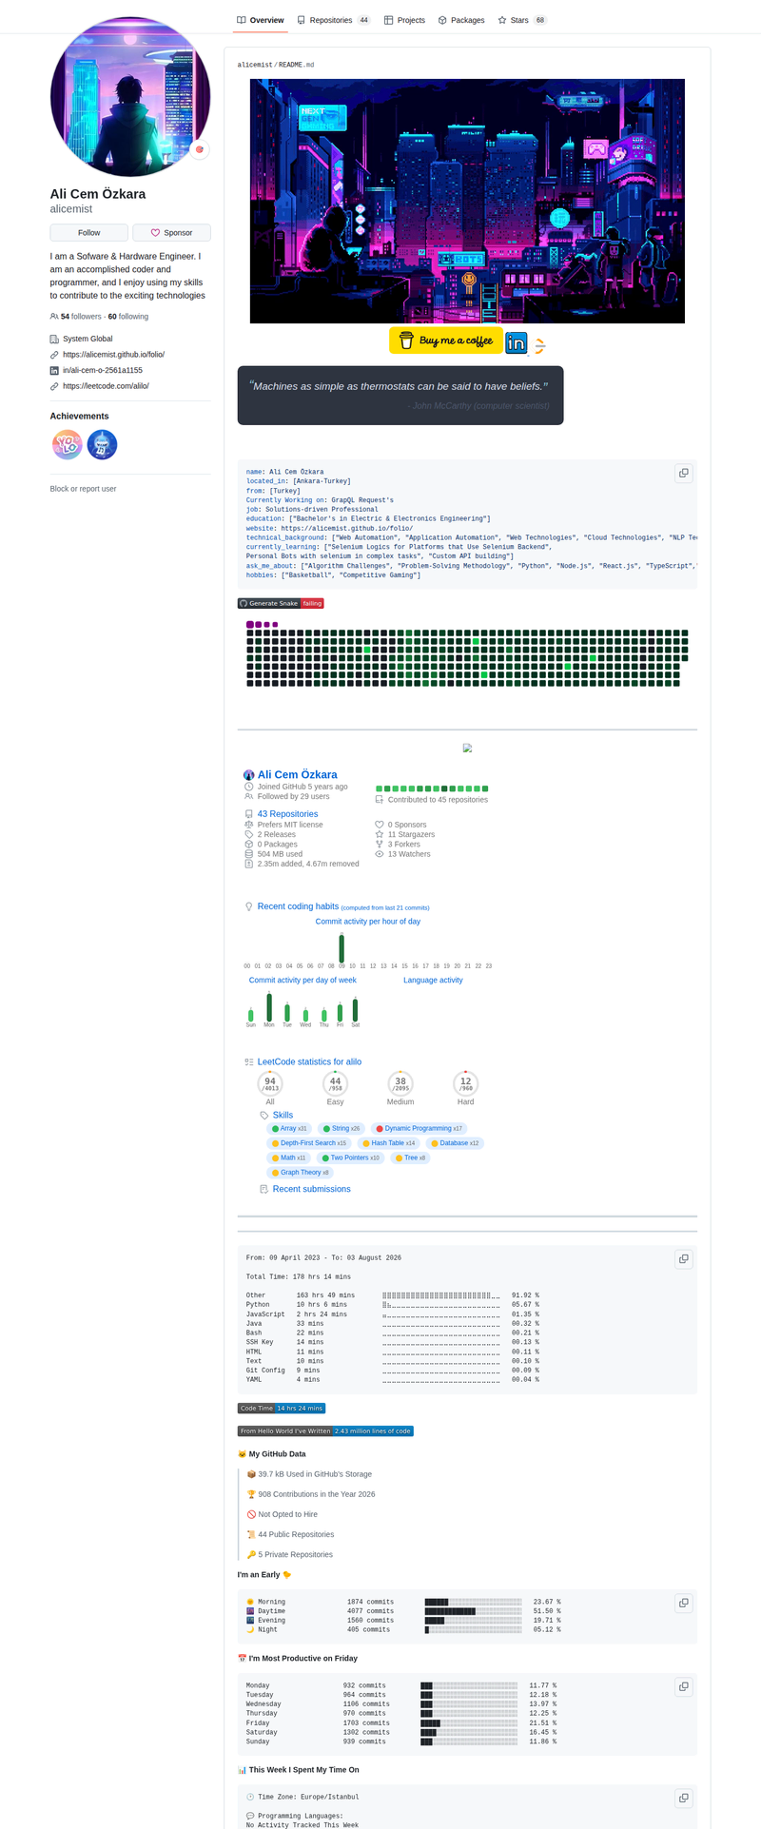The width and height of the screenshot is (761, 1829).
Task: Click the broken image icon
Action: (467, 749)
